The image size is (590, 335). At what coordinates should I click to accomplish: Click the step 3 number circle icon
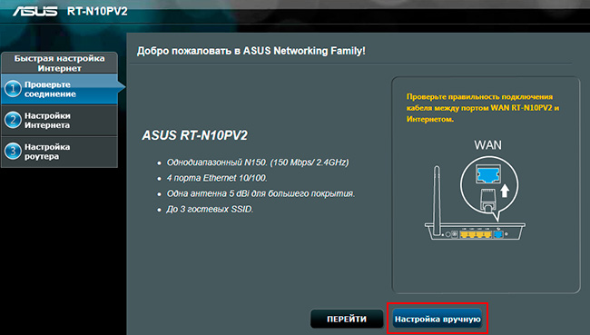click(x=13, y=152)
